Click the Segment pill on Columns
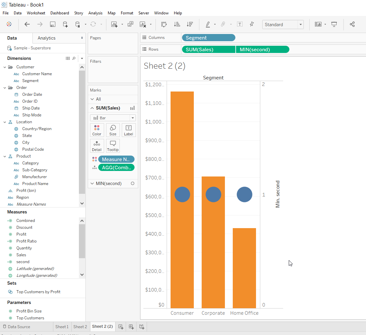Image resolution: width=366 pixels, height=335 pixels. (x=209, y=38)
